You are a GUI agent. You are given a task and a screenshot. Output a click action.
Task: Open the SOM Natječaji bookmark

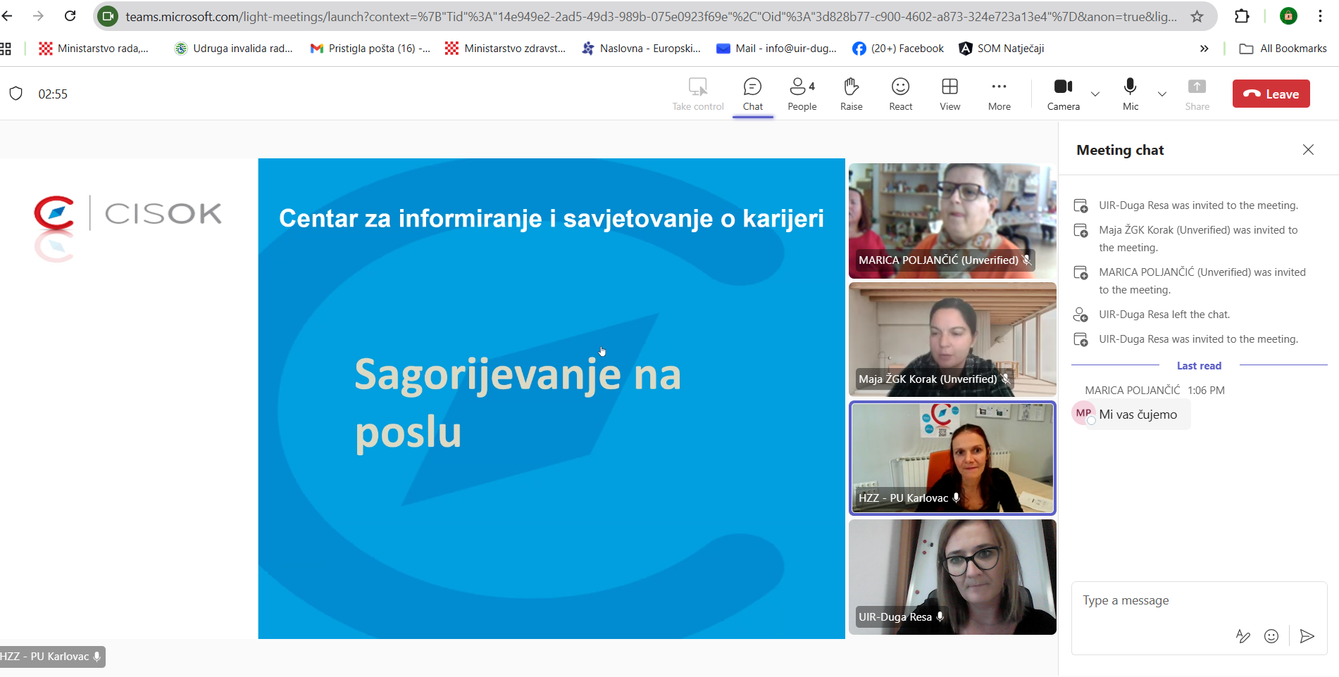click(x=1002, y=49)
